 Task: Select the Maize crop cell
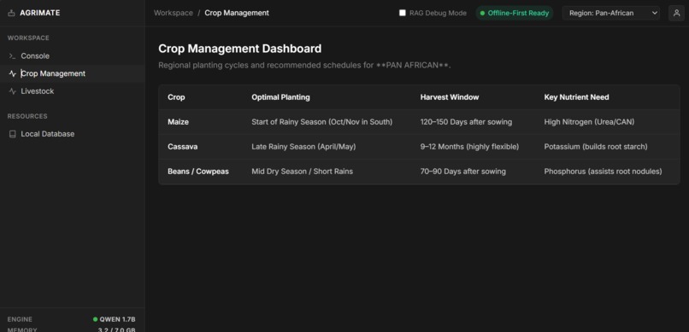point(179,122)
